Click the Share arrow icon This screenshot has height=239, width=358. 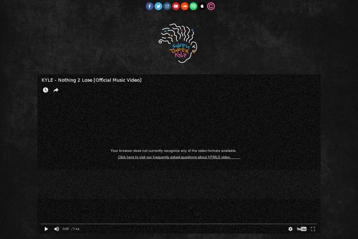55,90
